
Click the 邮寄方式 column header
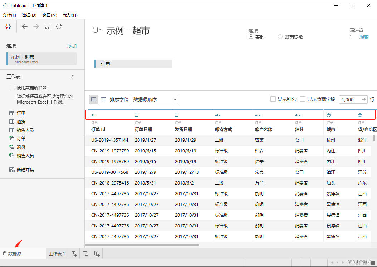[223, 130]
